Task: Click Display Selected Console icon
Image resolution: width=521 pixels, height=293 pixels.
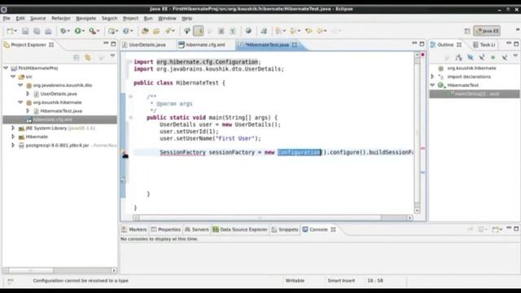Action: (x=481, y=230)
